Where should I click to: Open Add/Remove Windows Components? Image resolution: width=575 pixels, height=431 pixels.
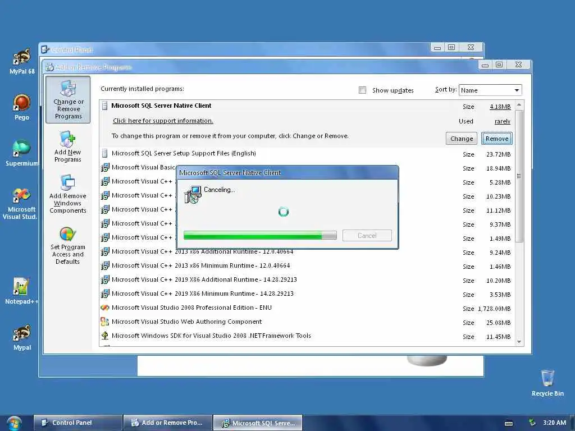[68, 194]
